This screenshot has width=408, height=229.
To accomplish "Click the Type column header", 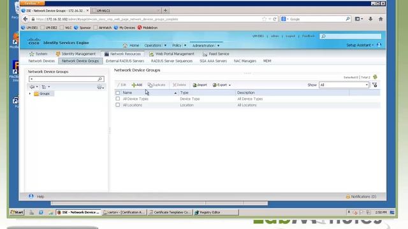I will tap(184, 93).
